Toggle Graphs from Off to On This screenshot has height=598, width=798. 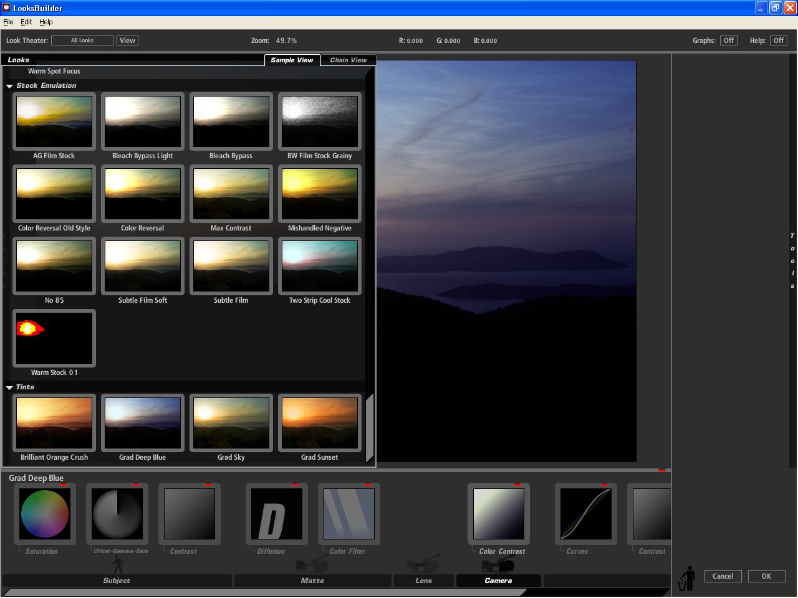(729, 40)
